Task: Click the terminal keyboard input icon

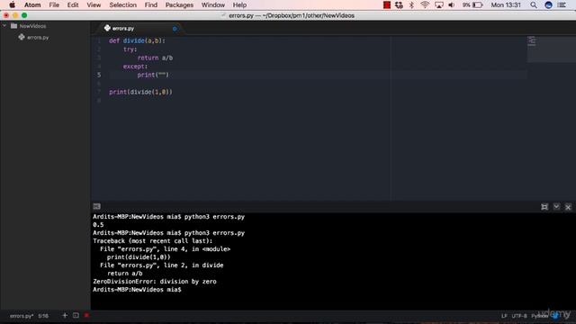Action: (x=96, y=206)
